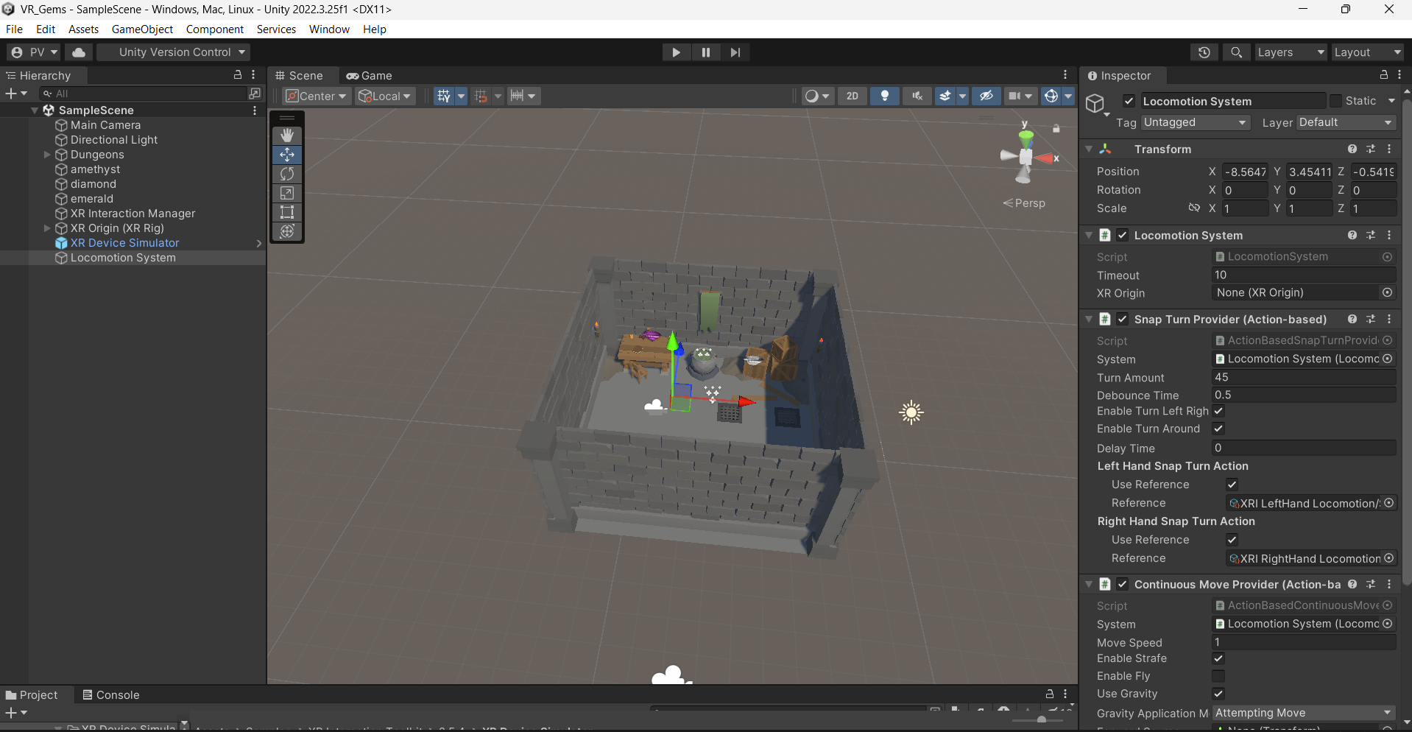Image resolution: width=1412 pixels, height=732 pixels.
Task: Open the Layout dropdown button
Action: click(1367, 52)
